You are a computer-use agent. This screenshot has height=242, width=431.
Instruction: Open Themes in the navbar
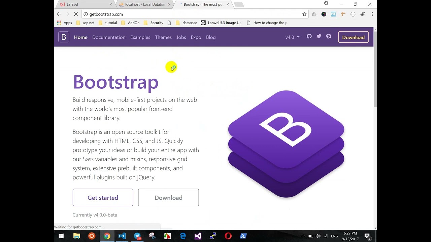click(x=163, y=37)
